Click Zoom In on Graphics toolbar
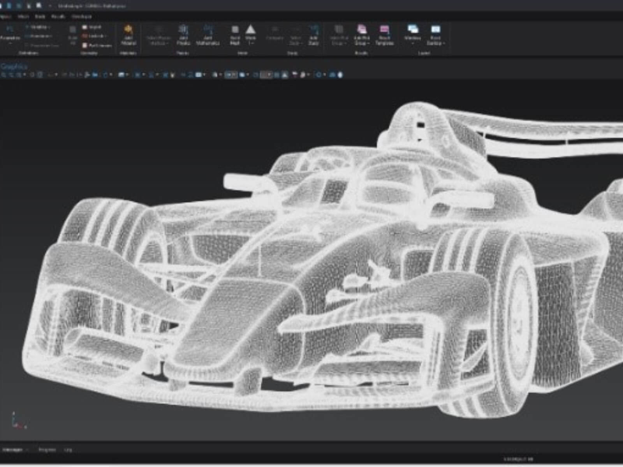 click(x=4, y=75)
